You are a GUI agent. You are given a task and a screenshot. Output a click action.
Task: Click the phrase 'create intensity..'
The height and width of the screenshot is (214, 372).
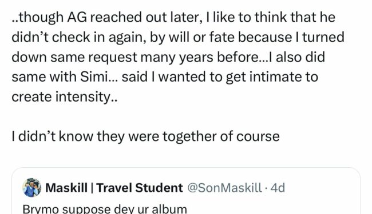point(65,97)
